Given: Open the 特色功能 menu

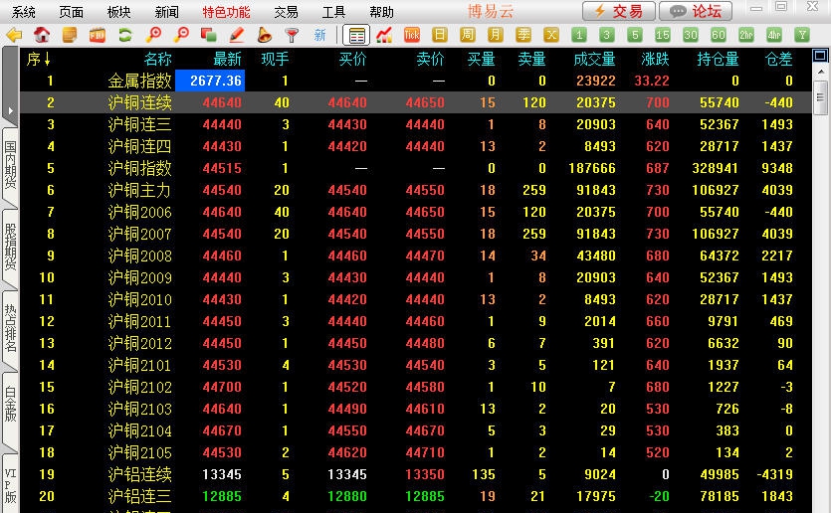Looking at the screenshot, I should 226,12.
